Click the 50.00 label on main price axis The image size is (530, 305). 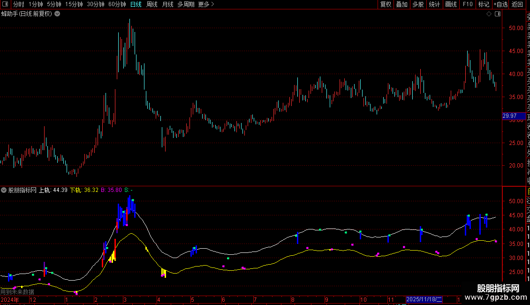pos(516,28)
